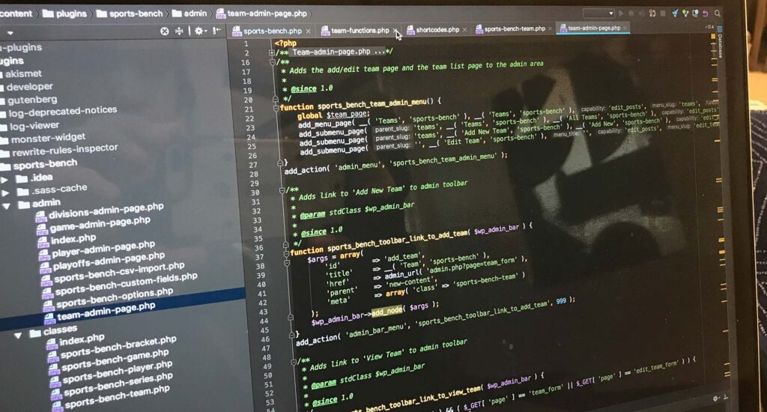Click the show history icon
767x412 pixels.
(x=695, y=13)
